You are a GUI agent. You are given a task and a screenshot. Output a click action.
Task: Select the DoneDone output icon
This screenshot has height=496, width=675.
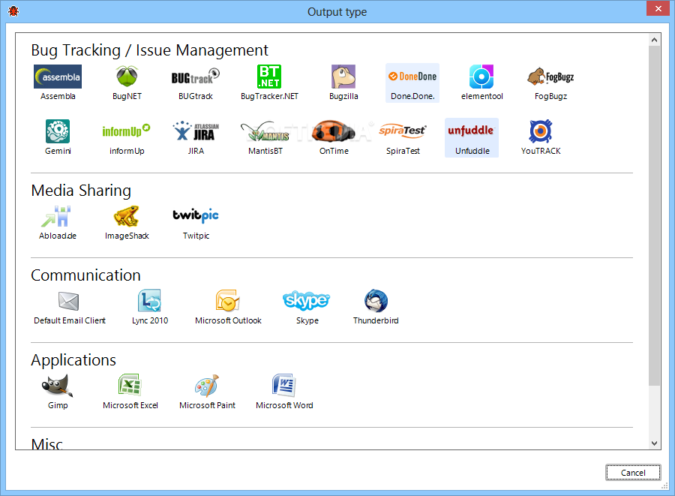click(412, 77)
